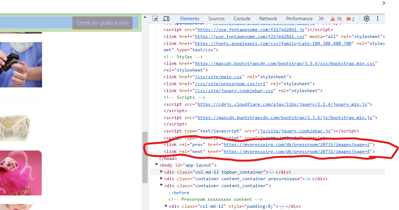
Task: Open the cloudflare jquery.min.js link
Action: 282,104
